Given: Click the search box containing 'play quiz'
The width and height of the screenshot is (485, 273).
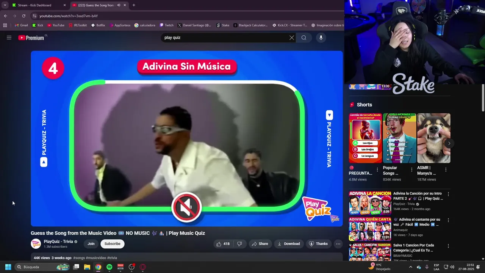Looking at the screenshot, I should coord(225,38).
